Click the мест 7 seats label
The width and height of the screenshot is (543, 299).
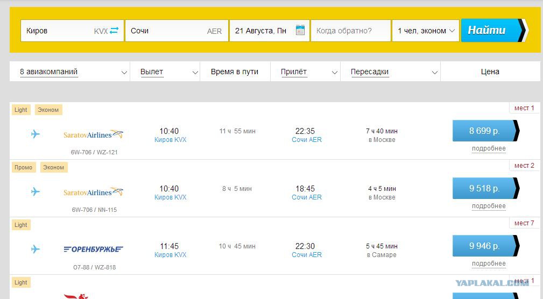(524, 223)
